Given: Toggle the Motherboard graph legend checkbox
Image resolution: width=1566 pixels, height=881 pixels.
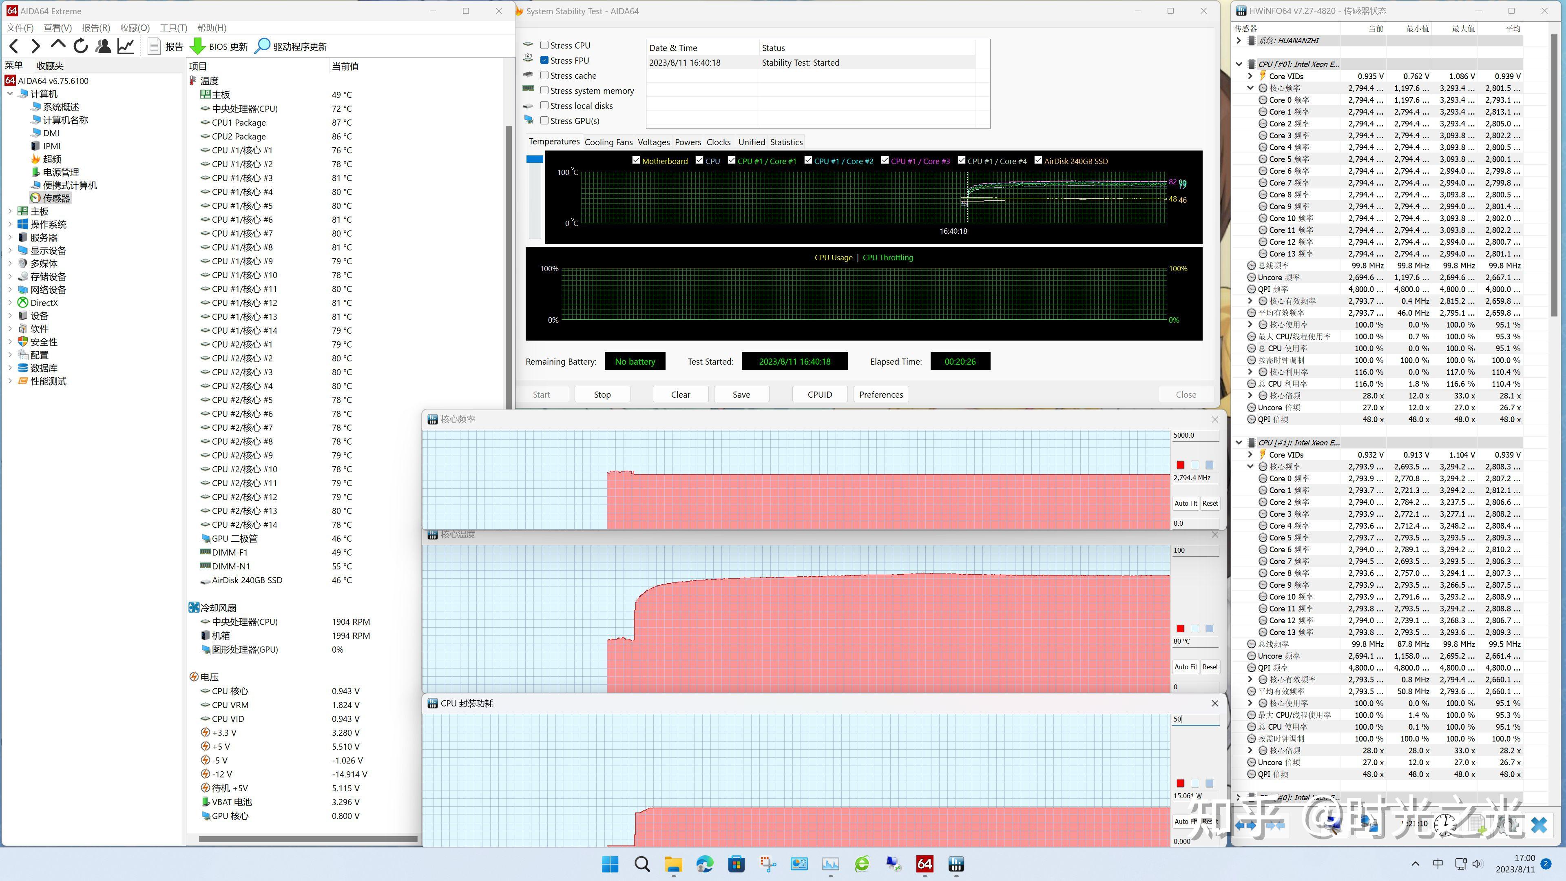Looking at the screenshot, I should click(636, 161).
